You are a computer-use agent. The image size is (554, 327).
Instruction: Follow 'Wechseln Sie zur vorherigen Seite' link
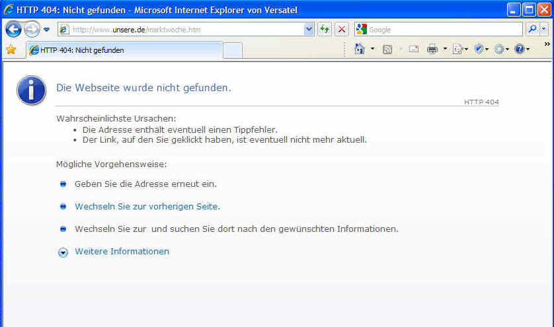(x=147, y=207)
